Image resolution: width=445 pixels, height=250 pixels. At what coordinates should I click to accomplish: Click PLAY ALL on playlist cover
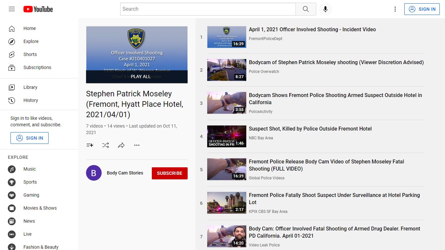tap(137, 76)
